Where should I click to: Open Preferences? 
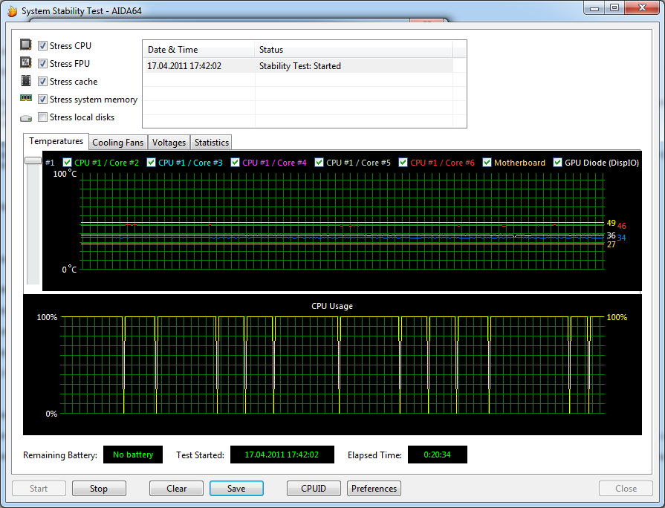click(x=374, y=489)
